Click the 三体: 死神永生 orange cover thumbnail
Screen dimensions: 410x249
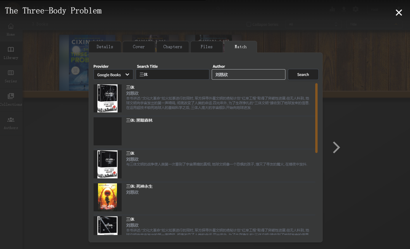108,197
